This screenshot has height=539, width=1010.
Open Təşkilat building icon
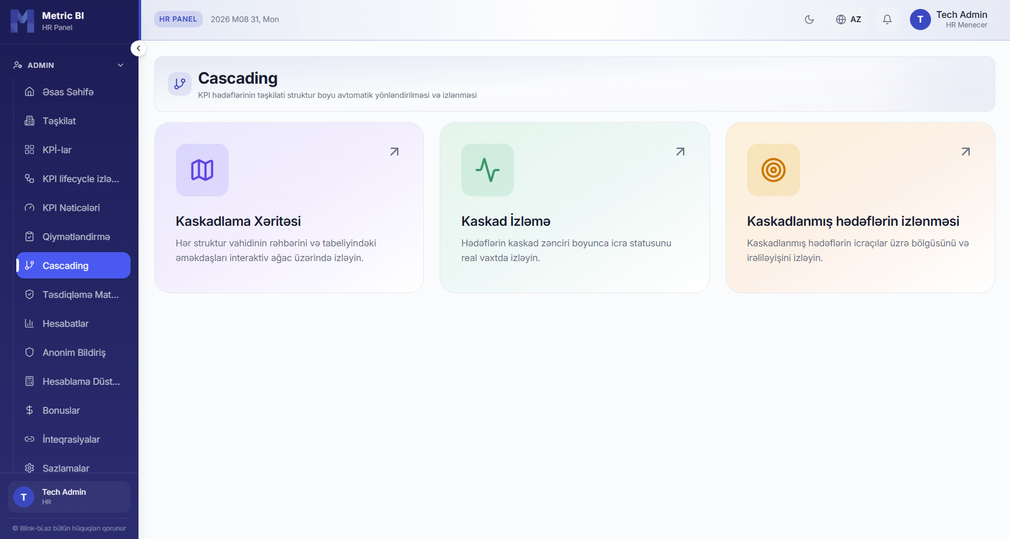pos(29,121)
